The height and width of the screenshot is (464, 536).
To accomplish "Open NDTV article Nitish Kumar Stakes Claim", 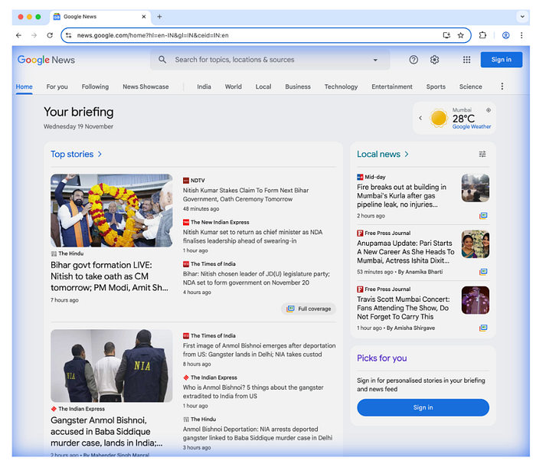I will [246, 195].
